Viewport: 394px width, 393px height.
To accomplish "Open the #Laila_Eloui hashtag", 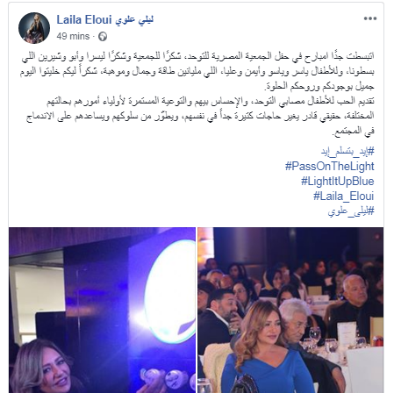I will pyautogui.click(x=344, y=196).
